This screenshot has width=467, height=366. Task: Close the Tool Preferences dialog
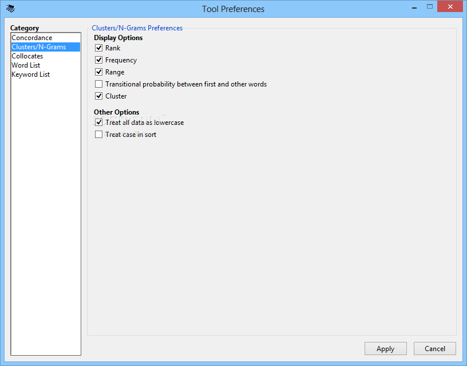pos(452,7)
